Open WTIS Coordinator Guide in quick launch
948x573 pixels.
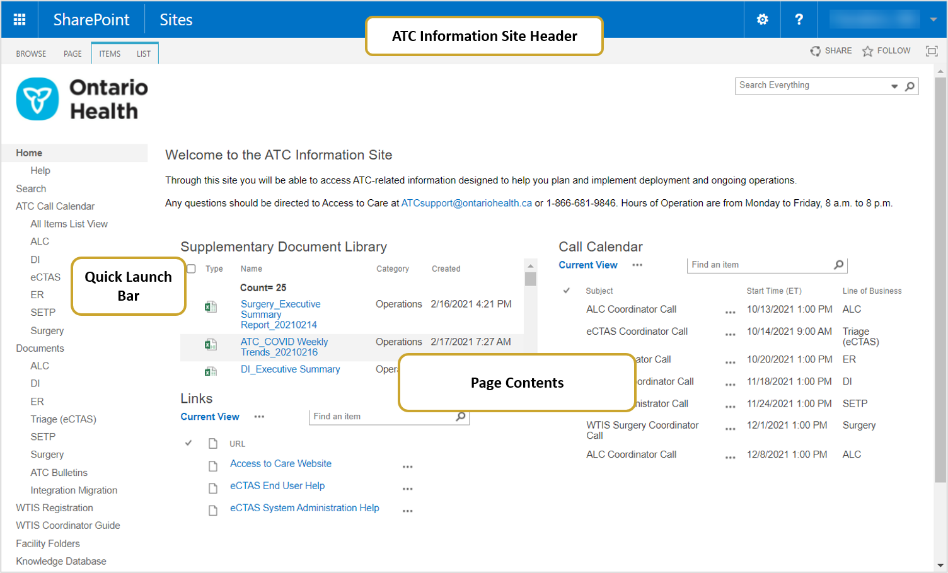coord(68,525)
